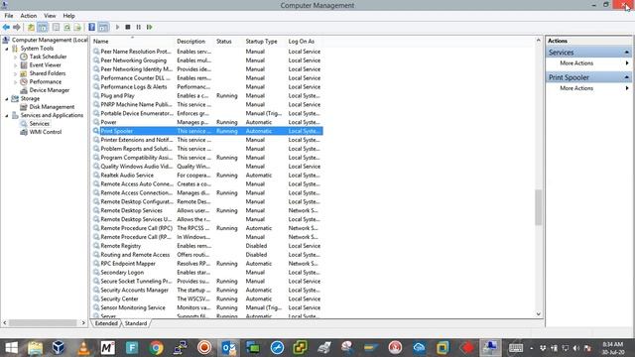Click the Up one level folder icon
Image resolution: width=635 pixels, height=357 pixels.
click(31, 27)
